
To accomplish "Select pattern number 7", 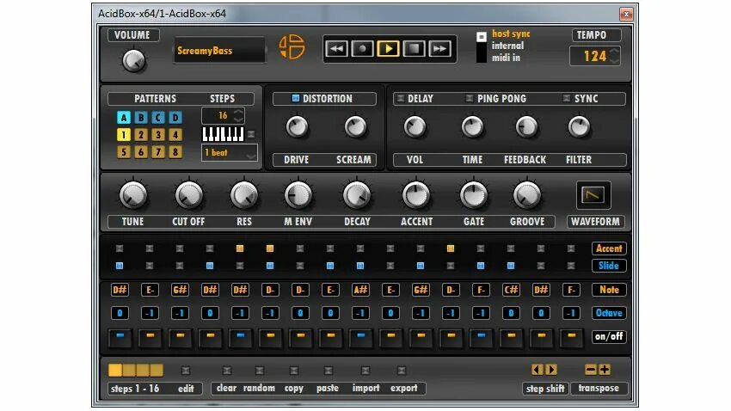I will 158,152.
